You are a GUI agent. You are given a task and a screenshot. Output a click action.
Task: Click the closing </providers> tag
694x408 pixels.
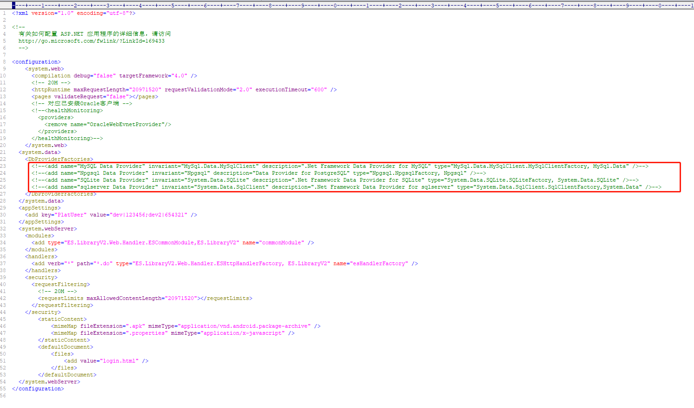pyautogui.click(x=58, y=131)
